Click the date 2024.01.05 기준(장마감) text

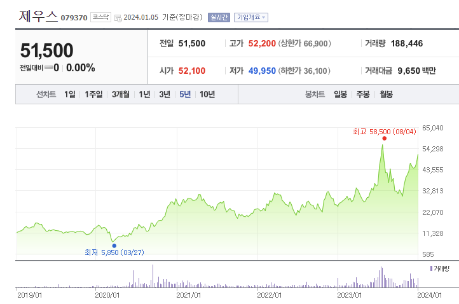(163, 17)
